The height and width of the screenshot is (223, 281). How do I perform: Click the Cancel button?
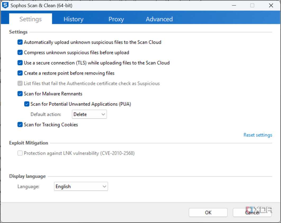click(252, 212)
